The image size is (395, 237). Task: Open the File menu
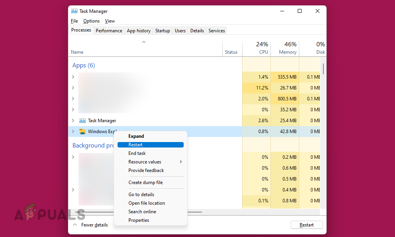74,21
